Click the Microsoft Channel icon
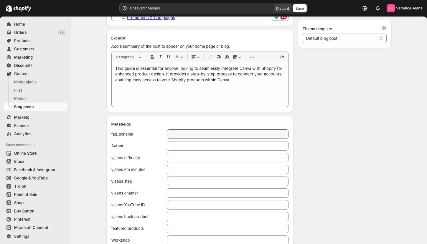This screenshot has width=427, height=244. (x=9, y=227)
